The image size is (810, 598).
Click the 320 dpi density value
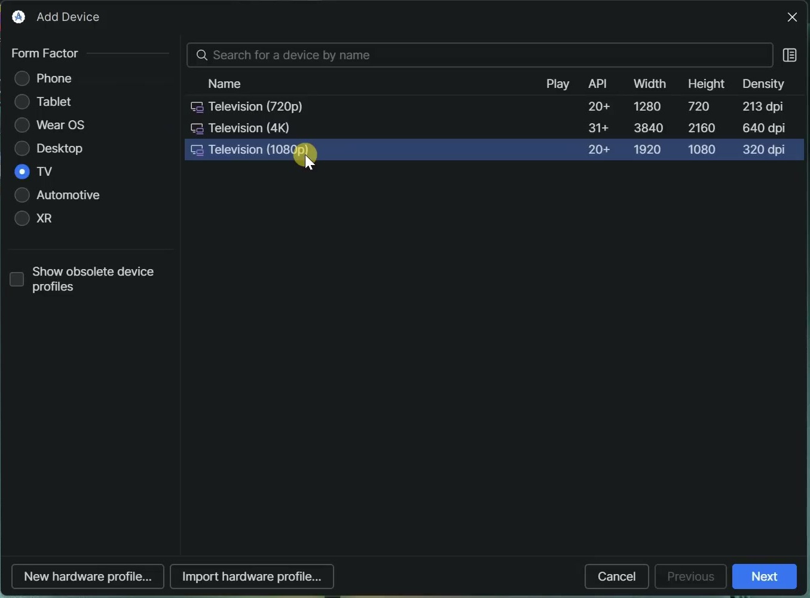763,151
